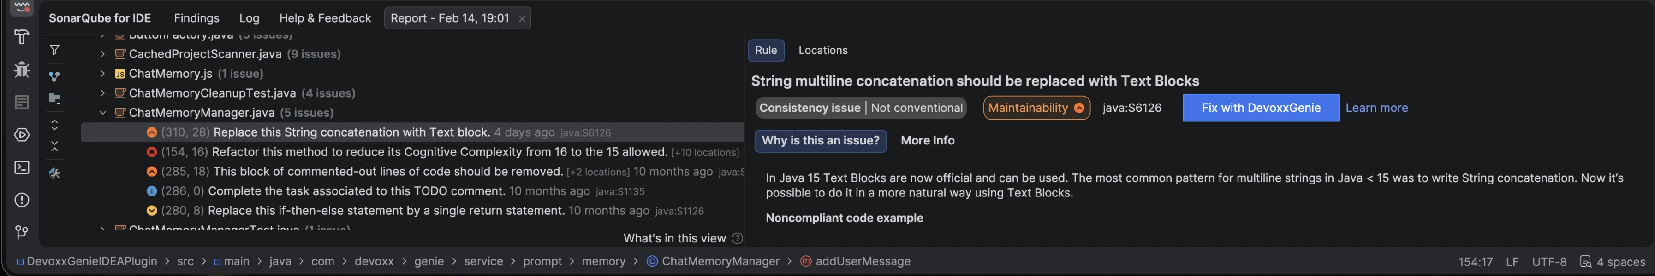Click the service breadcrumb segment
1655x276 pixels.
coord(483,261)
